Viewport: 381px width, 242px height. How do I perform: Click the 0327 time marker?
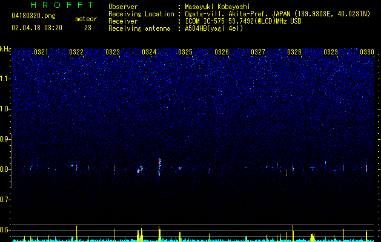pyautogui.click(x=258, y=52)
